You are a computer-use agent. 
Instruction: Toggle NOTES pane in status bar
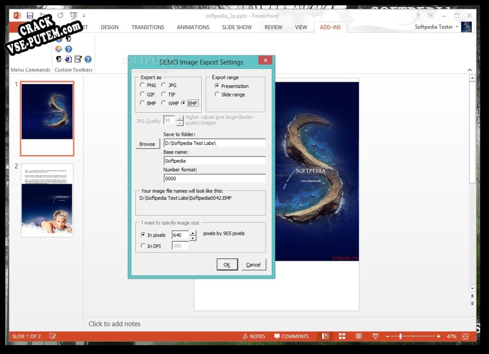coord(254,337)
